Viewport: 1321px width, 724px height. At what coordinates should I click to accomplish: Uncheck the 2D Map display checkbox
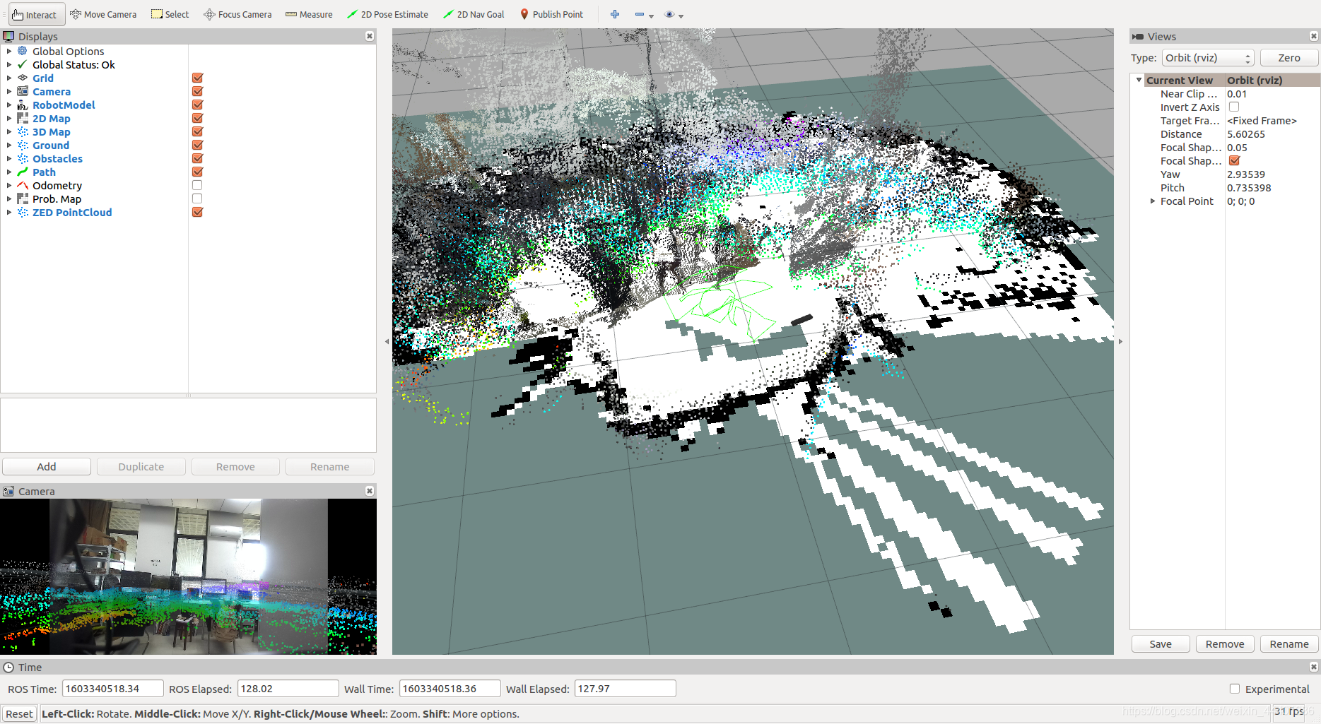[x=198, y=118]
